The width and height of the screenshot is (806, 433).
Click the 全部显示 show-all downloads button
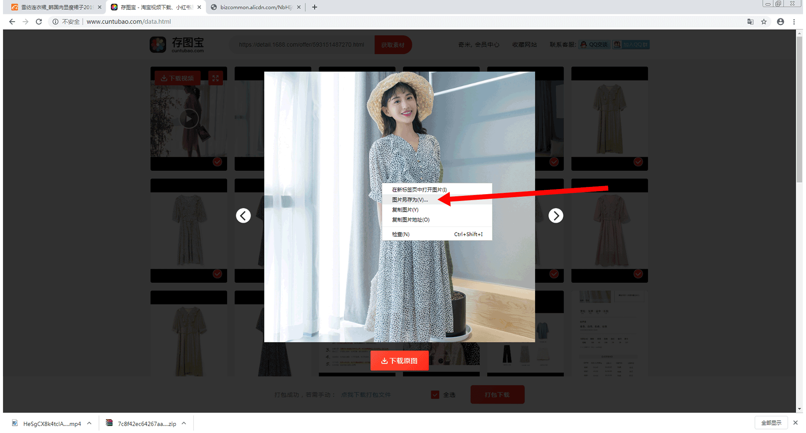point(771,423)
